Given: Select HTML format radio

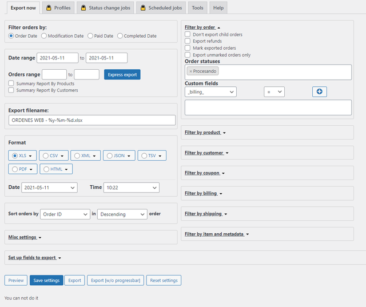Looking at the screenshot, I should pos(46,169).
